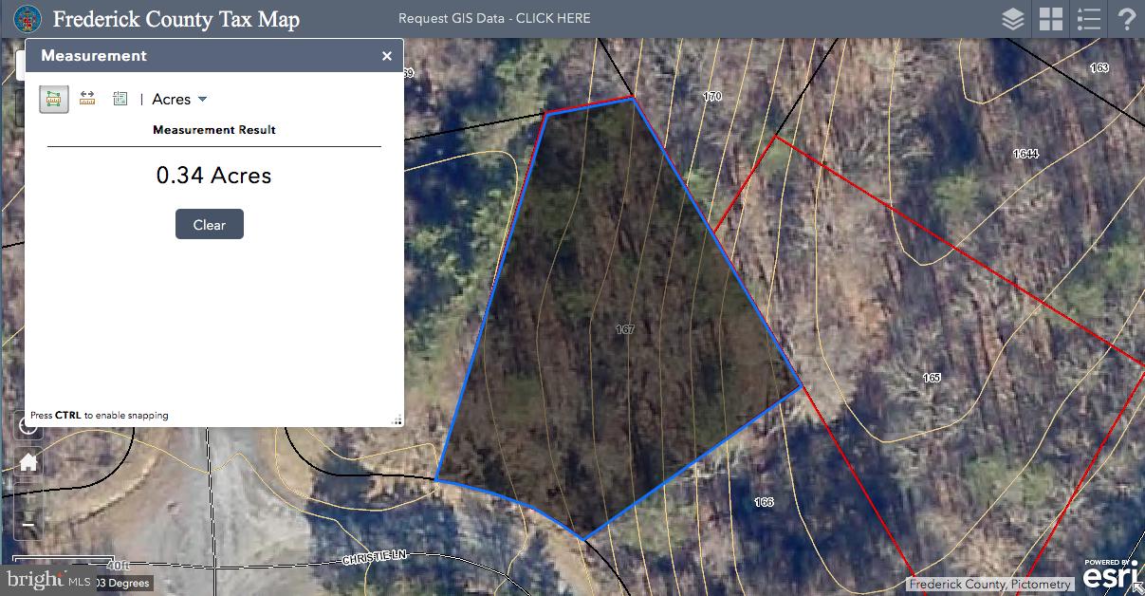Click the Frederick County, Pictometry attribution
This screenshot has width=1145, height=596.
(x=989, y=585)
